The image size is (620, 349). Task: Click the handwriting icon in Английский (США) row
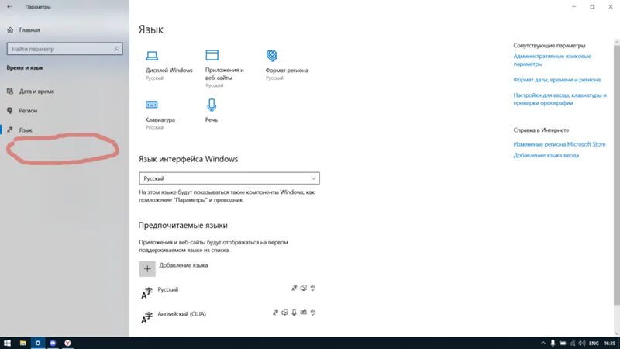[303, 313]
